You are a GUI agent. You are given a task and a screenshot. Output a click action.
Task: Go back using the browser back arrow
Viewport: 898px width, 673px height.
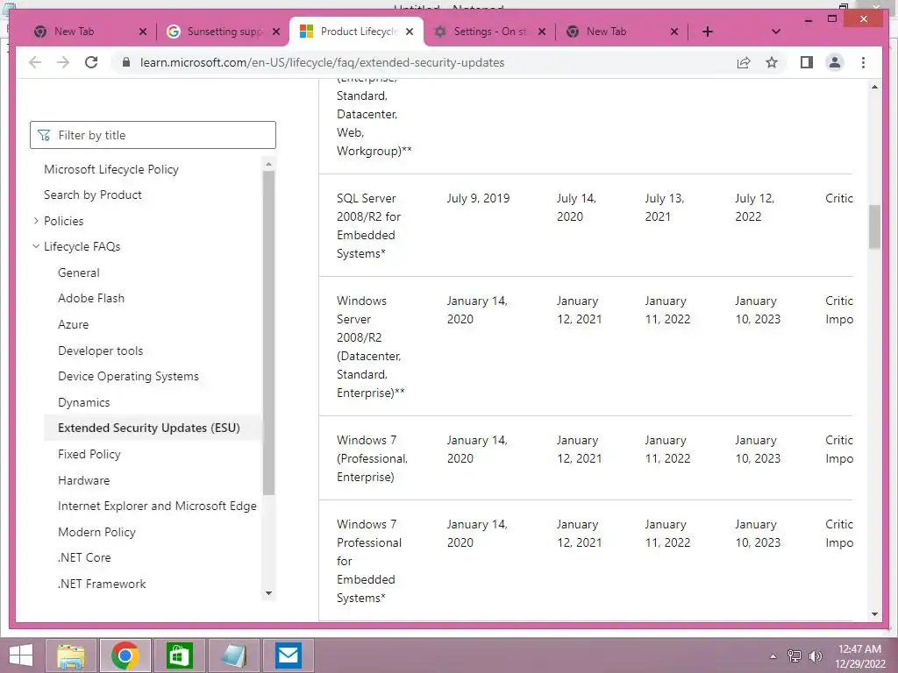[x=35, y=62]
